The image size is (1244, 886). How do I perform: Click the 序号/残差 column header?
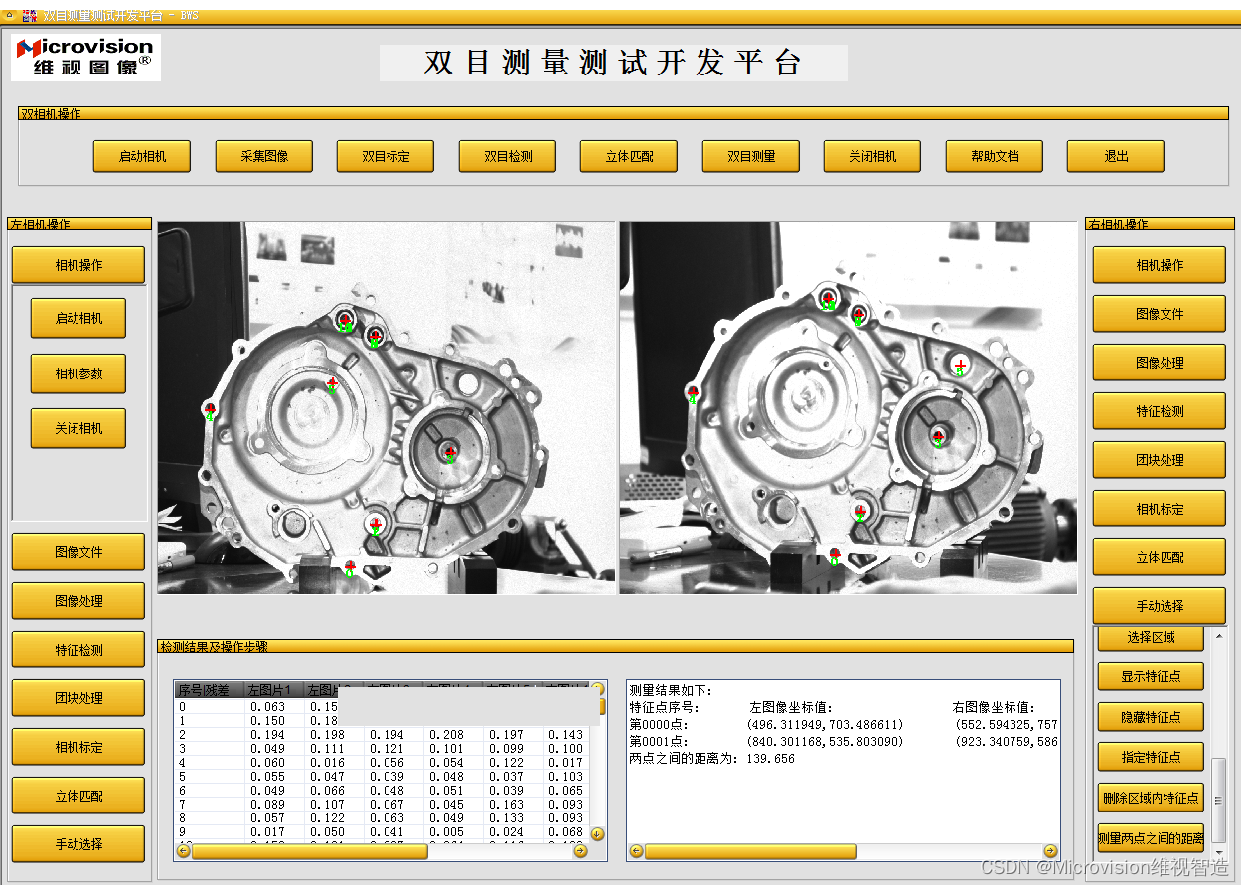210,690
